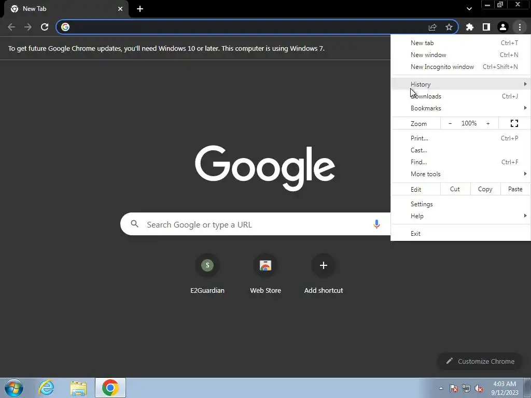Image resolution: width=531 pixels, height=398 pixels.
Task: Select New tab in the menu
Action: pos(460,43)
